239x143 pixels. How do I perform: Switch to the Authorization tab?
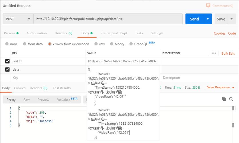coord(37,33)
